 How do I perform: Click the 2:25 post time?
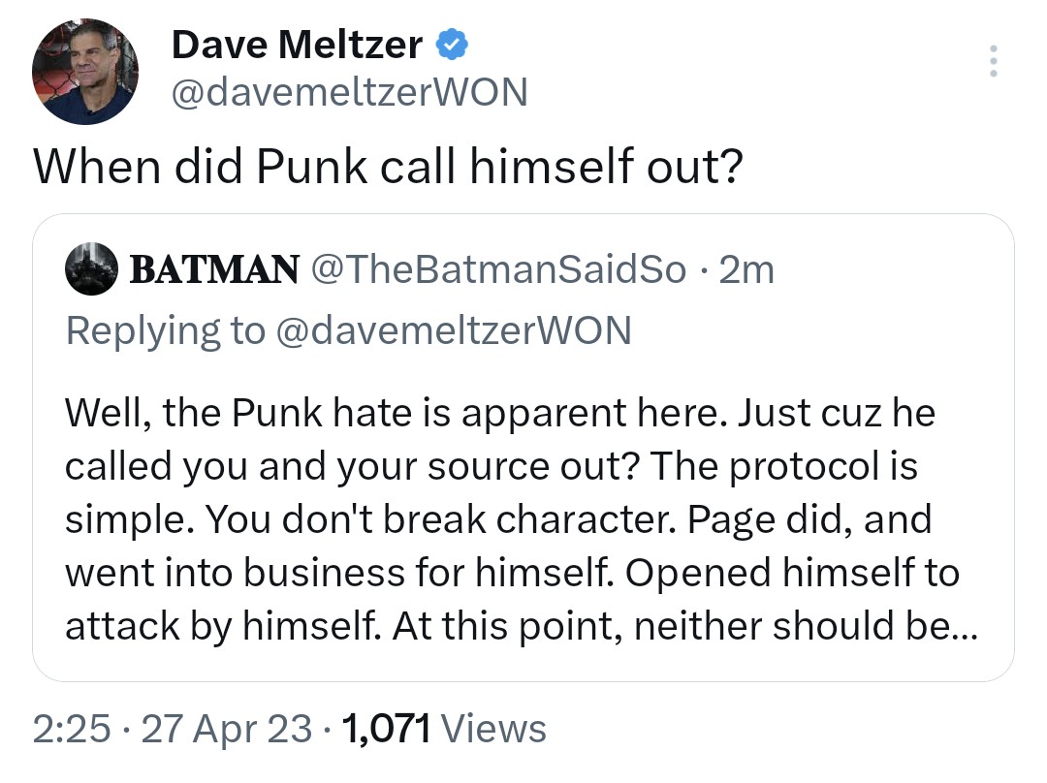point(72,729)
